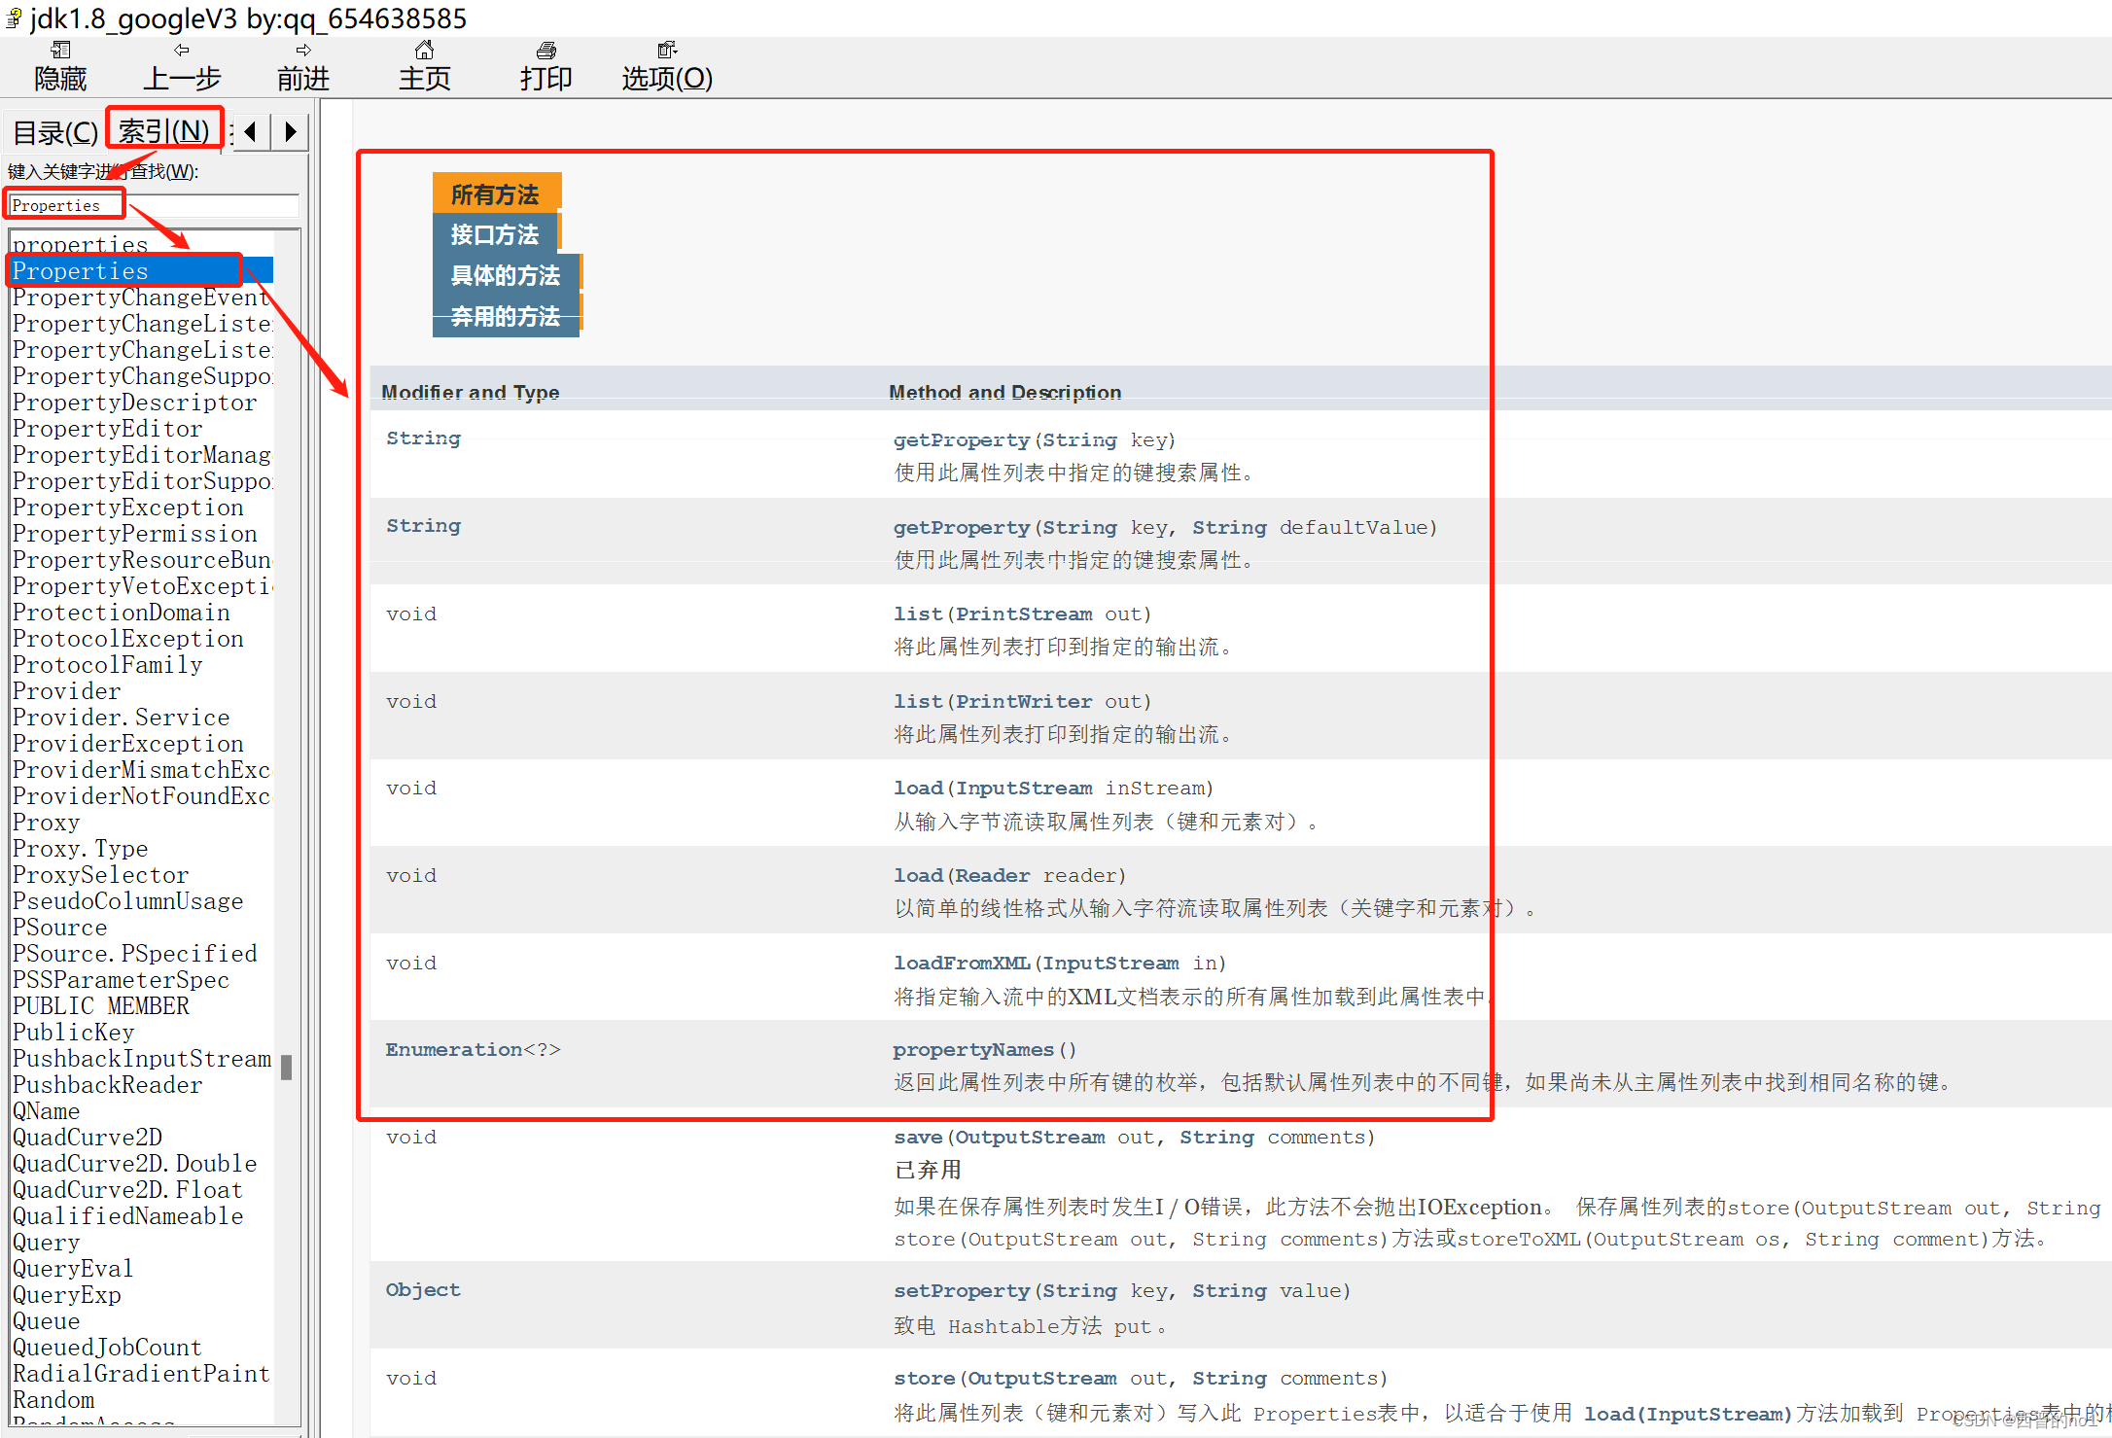Click the Hide (隐藏) toolbar icon
The image size is (2112, 1438).
coord(60,51)
